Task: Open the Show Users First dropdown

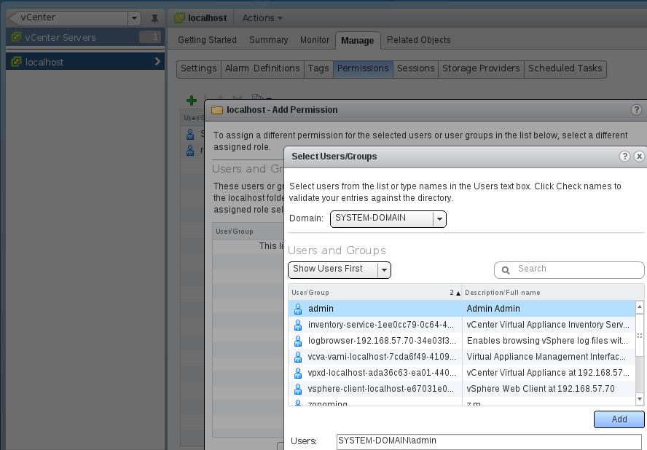Action: pyautogui.click(x=340, y=270)
